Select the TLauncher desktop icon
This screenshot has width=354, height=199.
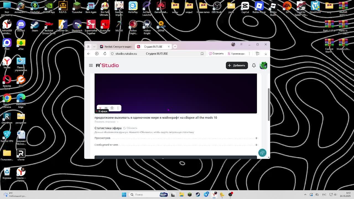pos(77,8)
